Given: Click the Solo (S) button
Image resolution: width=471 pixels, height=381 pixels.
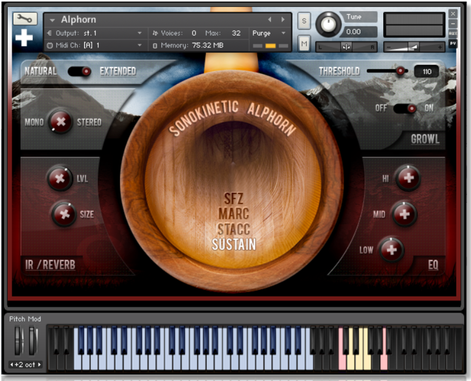Looking at the screenshot, I should click(x=304, y=21).
